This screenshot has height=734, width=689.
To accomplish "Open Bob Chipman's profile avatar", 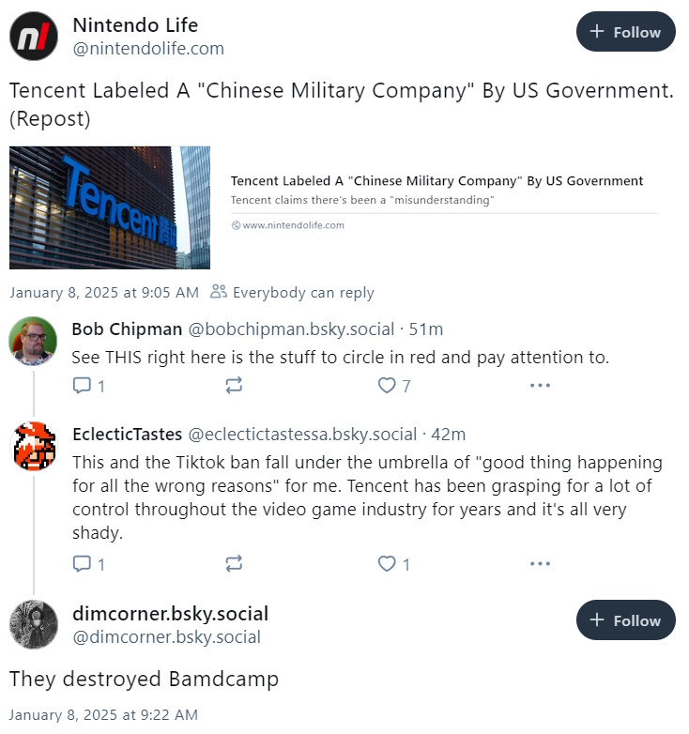I will [x=33, y=341].
